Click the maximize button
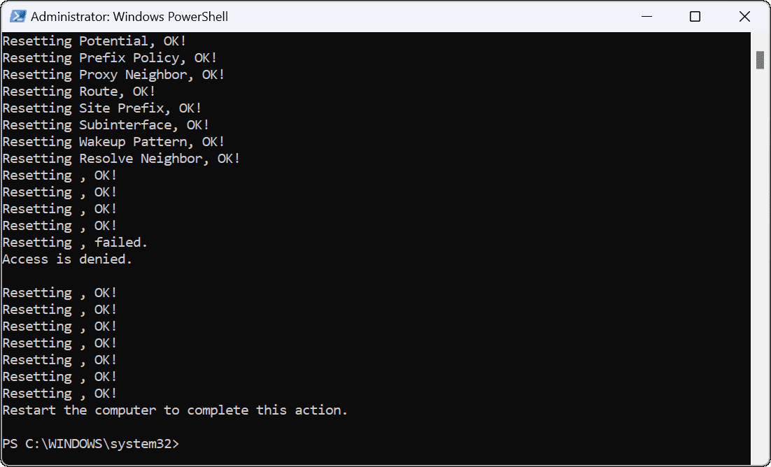The image size is (771, 467). click(695, 16)
